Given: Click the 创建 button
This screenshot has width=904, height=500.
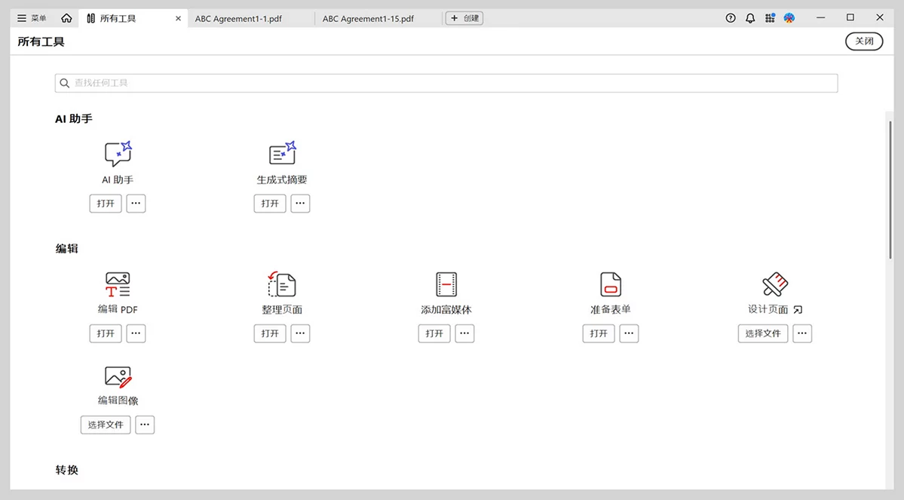Looking at the screenshot, I should point(464,18).
